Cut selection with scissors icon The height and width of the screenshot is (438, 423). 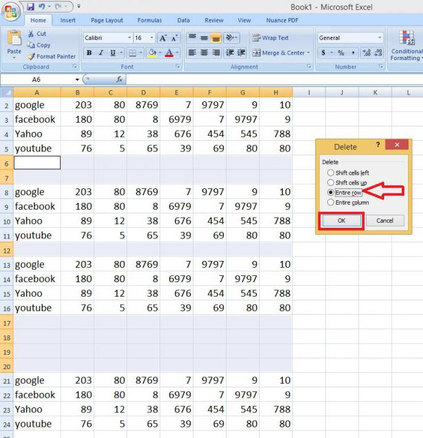(x=31, y=34)
